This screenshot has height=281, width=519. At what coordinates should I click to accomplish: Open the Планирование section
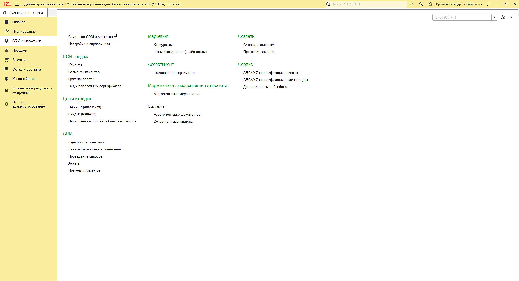[x=28, y=31]
